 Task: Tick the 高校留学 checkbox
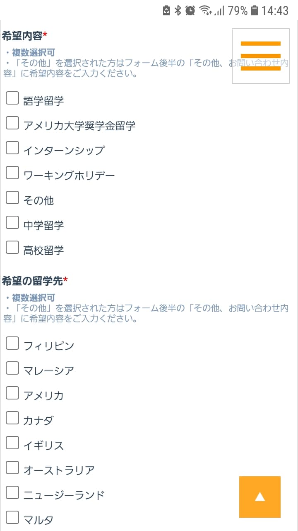tap(12, 248)
